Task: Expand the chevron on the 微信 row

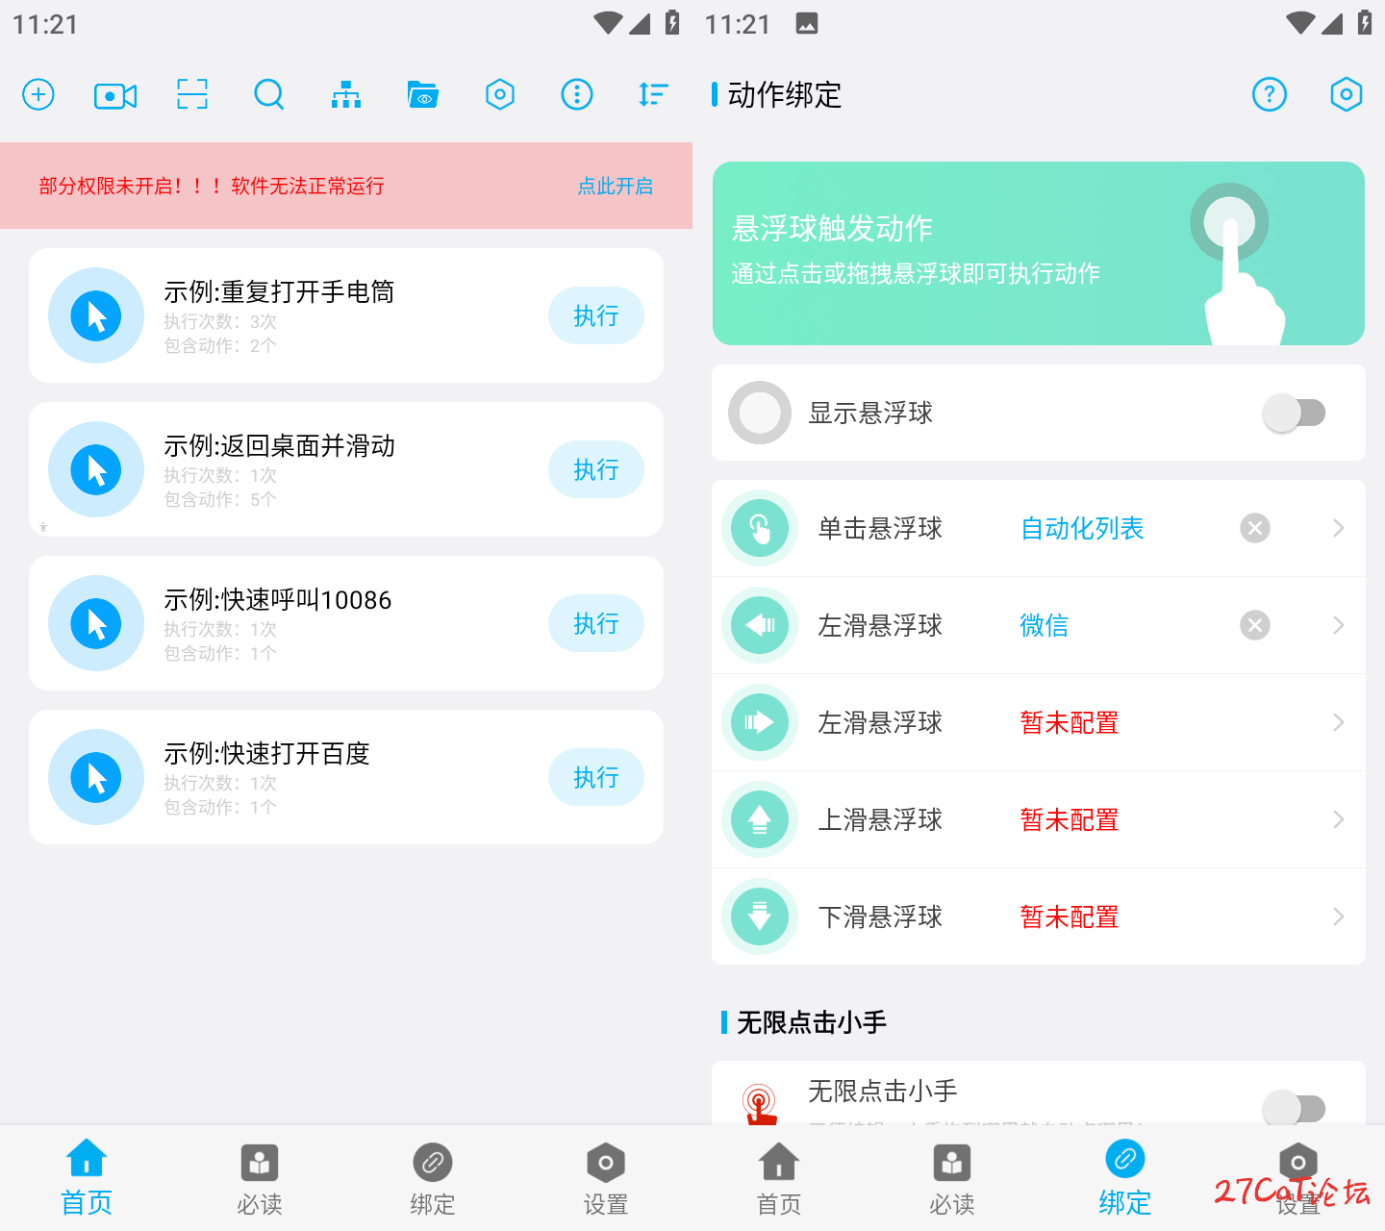Action: point(1339,625)
